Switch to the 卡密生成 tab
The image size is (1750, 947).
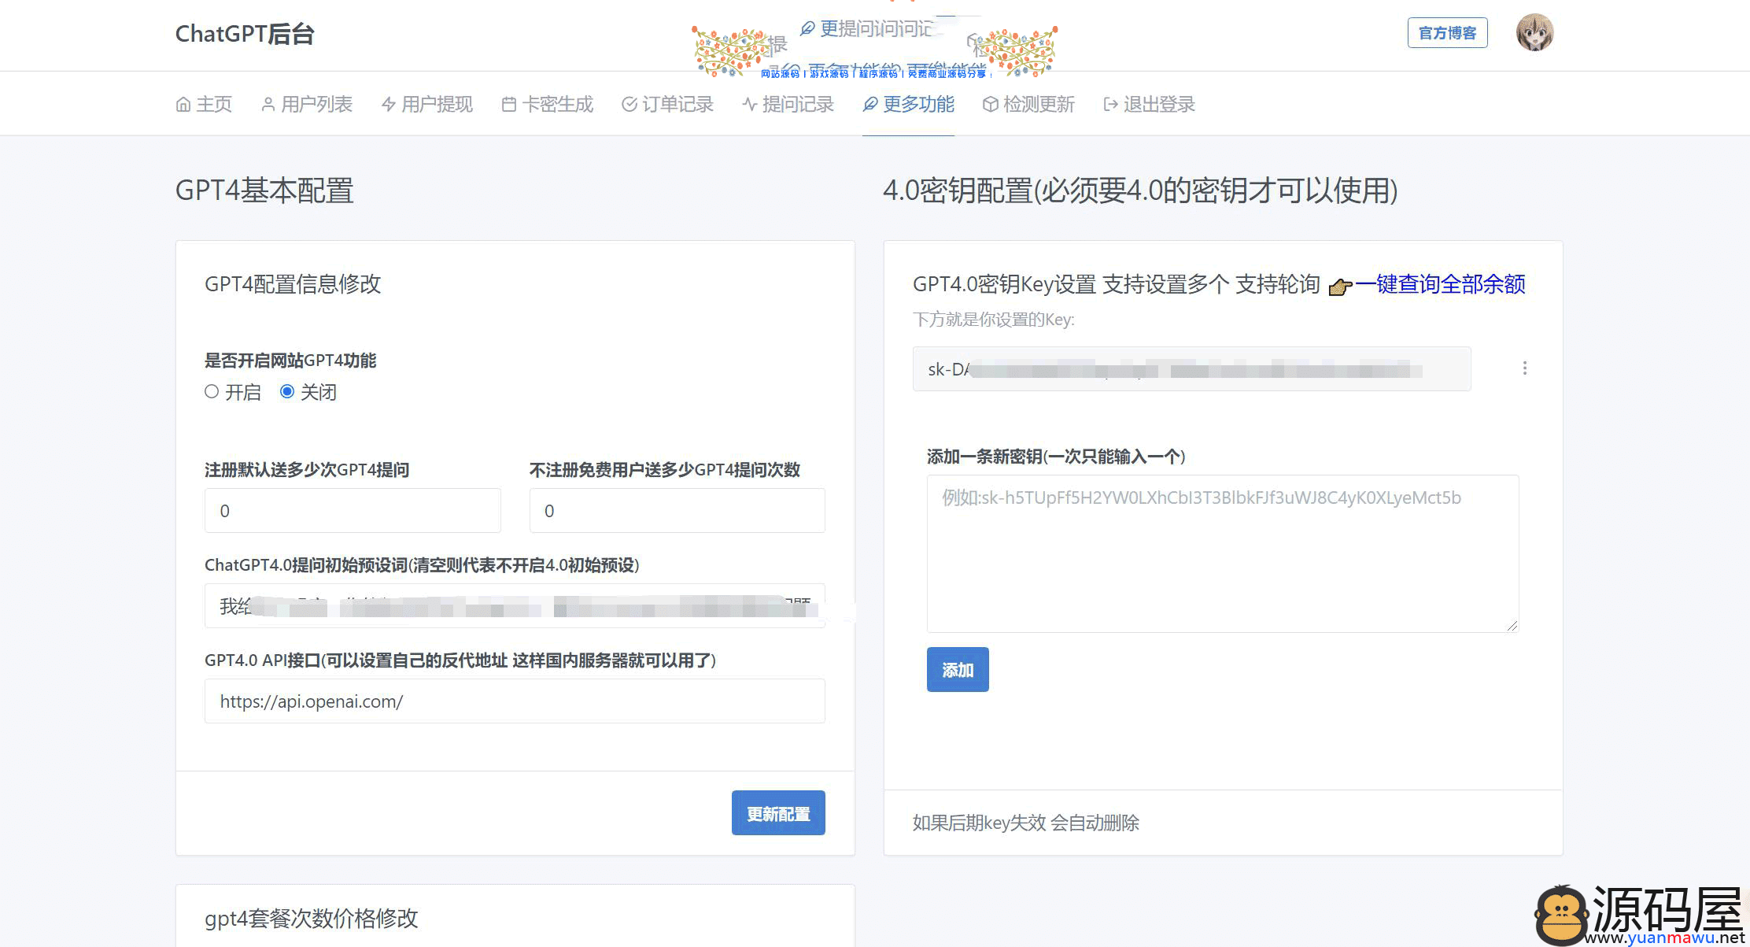(548, 104)
